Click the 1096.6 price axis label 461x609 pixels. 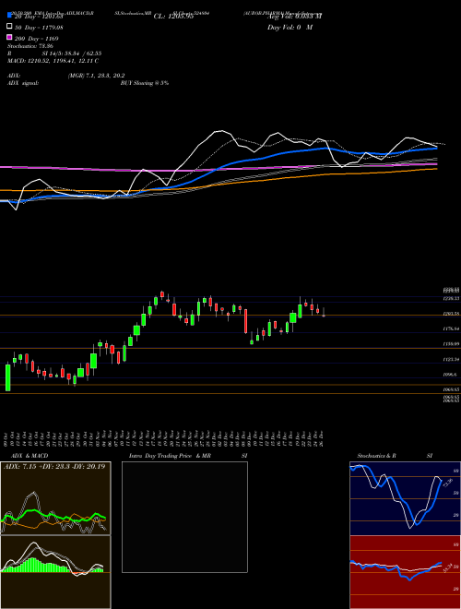pos(452,375)
